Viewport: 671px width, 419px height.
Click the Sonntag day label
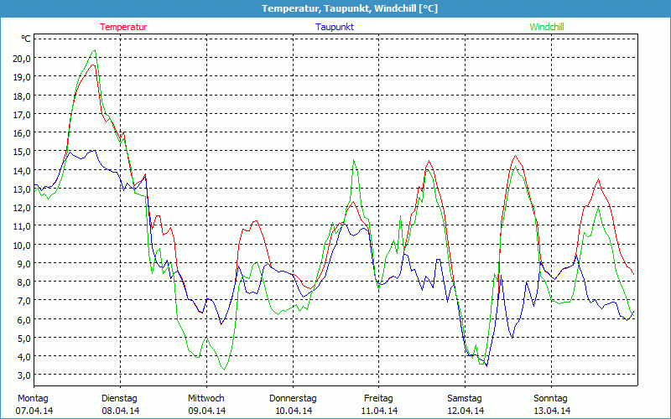click(551, 398)
